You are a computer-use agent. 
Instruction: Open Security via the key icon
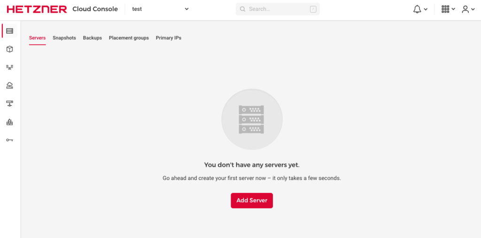tap(9, 140)
